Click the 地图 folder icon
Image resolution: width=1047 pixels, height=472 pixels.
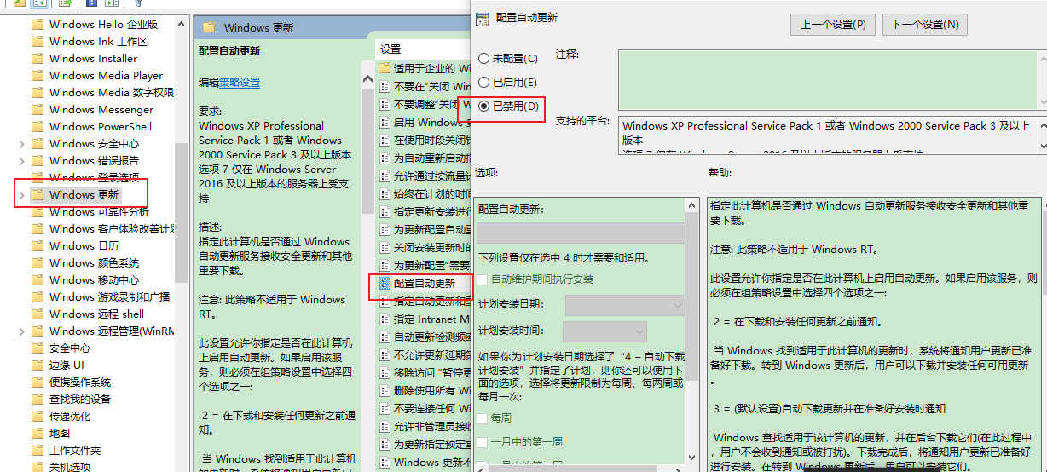pos(38,434)
